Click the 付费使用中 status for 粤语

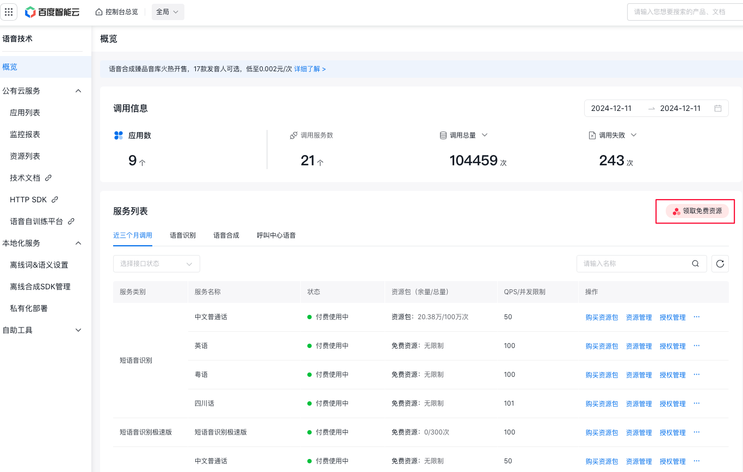click(x=327, y=374)
